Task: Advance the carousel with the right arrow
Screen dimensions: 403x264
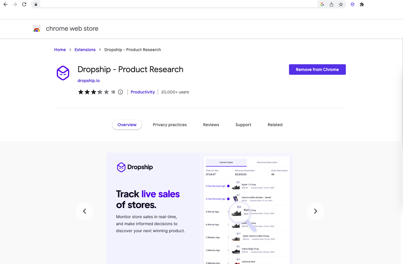Action: [316, 211]
